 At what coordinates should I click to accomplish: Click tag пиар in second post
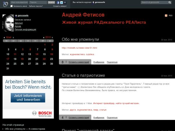tap(96, 110)
